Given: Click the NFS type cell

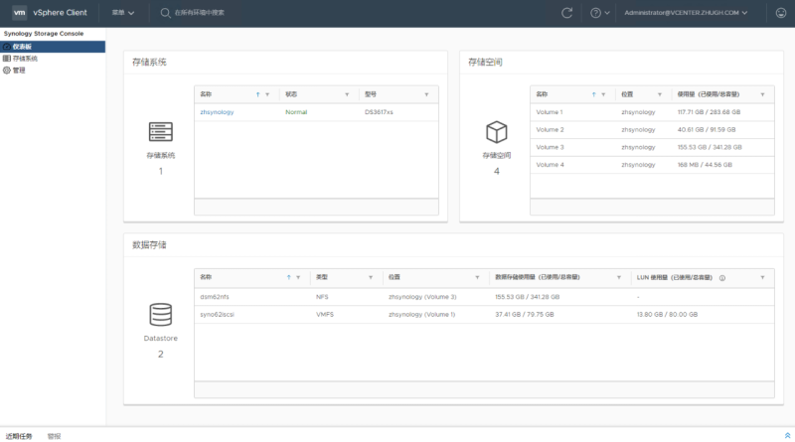Looking at the screenshot, I should pos(322,297).
